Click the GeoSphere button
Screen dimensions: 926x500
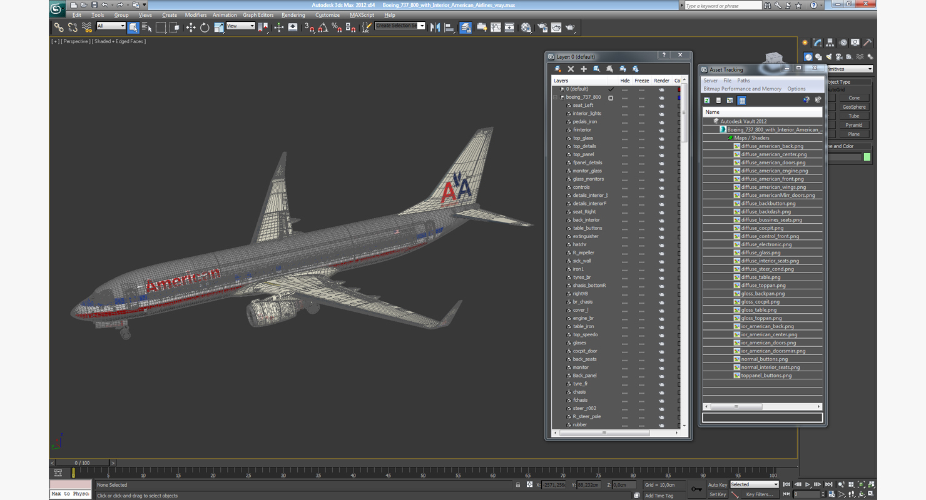(x=854, y=107)
